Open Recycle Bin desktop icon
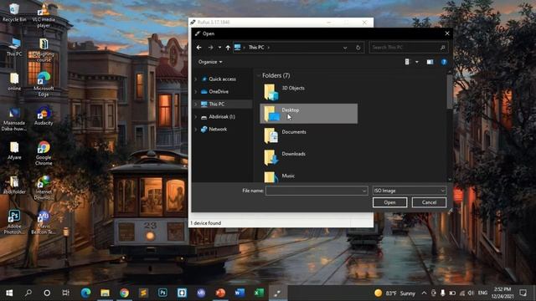 point(14,13)
